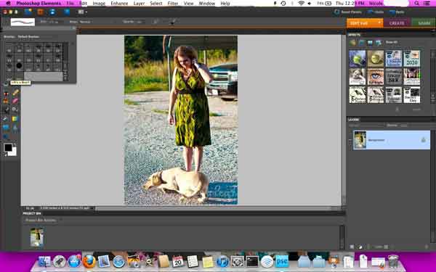Screen dimensions: 436x272
Task: Click Apply in the Effects panel
Action: pyautogui.click(x=416, y=110)
